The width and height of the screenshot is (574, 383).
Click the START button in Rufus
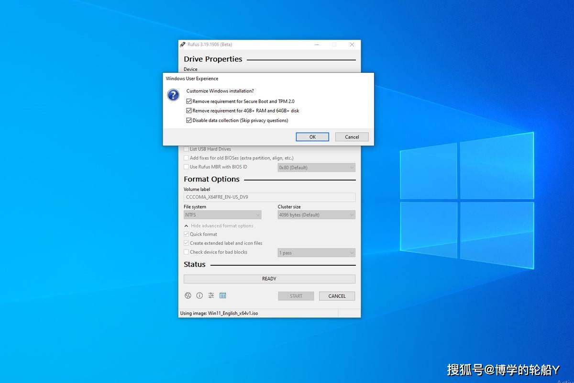pos(296,296)
